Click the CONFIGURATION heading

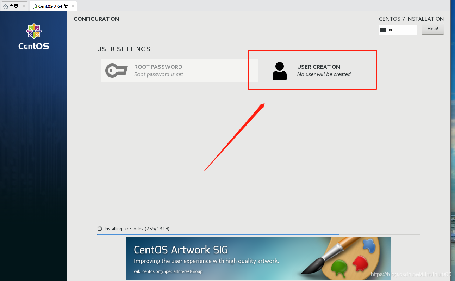[x=96, y=19]
